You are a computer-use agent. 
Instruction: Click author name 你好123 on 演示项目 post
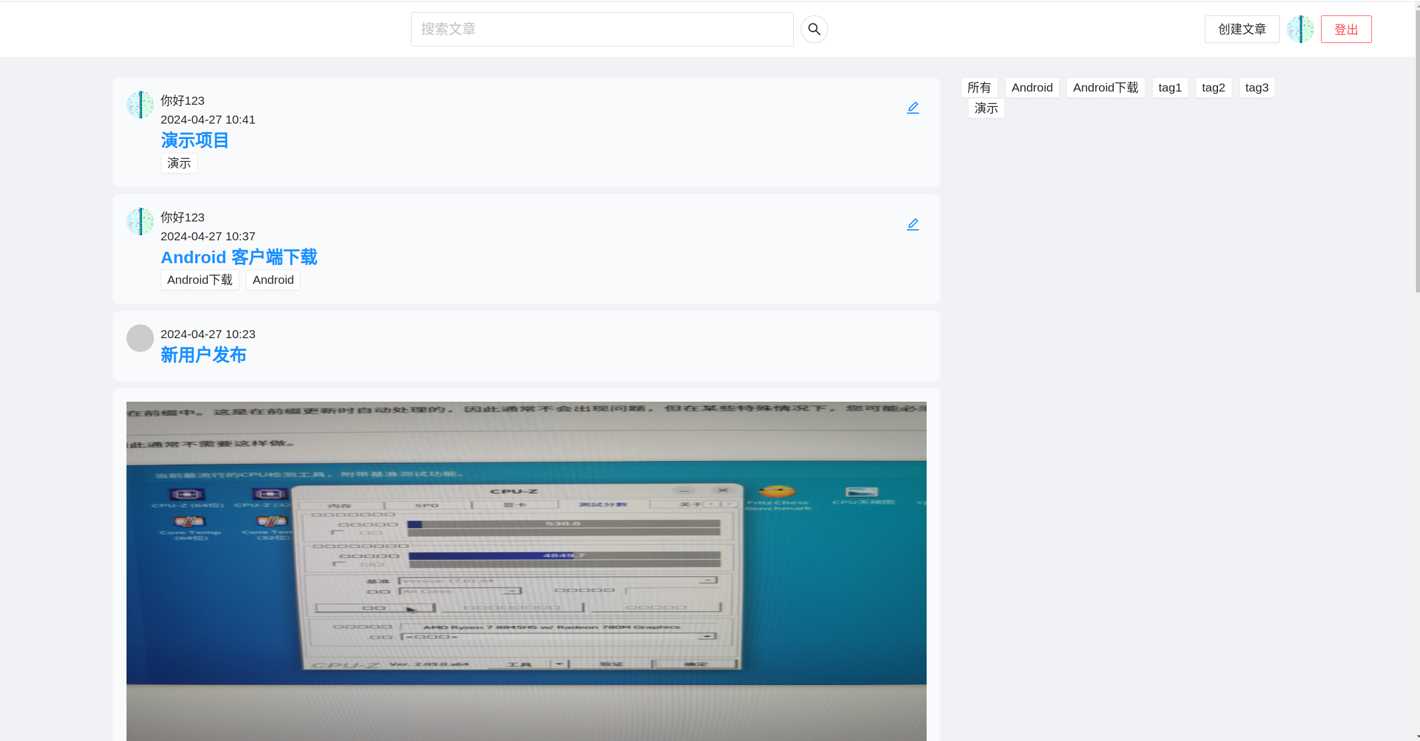click(183, 101)
